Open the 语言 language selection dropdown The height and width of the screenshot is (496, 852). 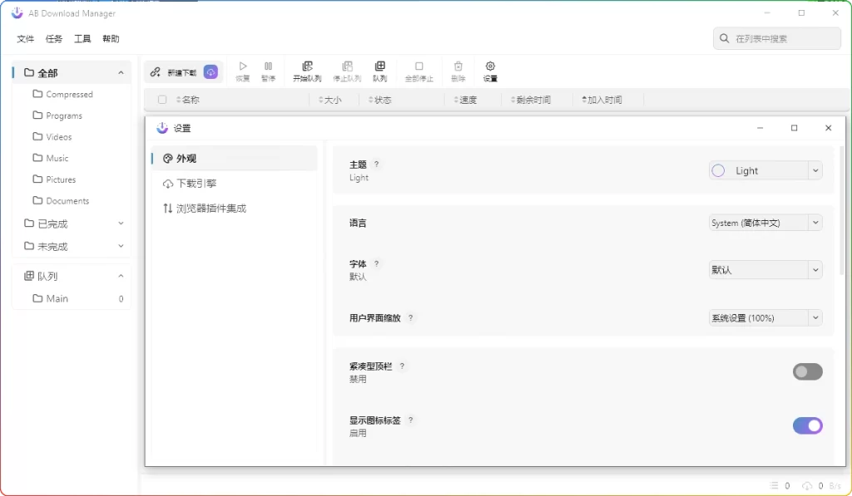click(x=764, y=222)
